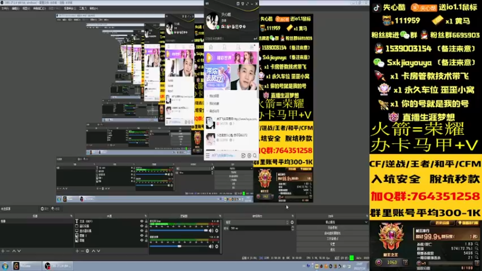Open the 编辑(E) menu
The height and width of the screenshot is (271, 482).
pyautogui.click(x=16, y=8)
